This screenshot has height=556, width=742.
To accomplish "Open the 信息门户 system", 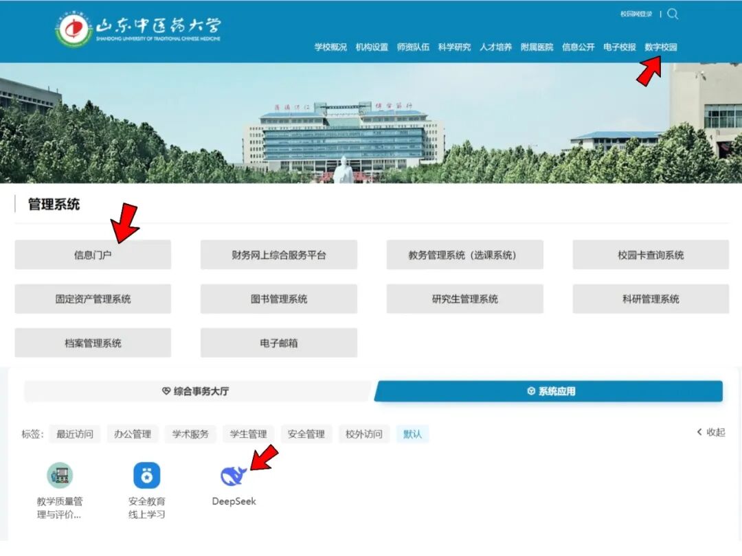I will tap(93, 255).
